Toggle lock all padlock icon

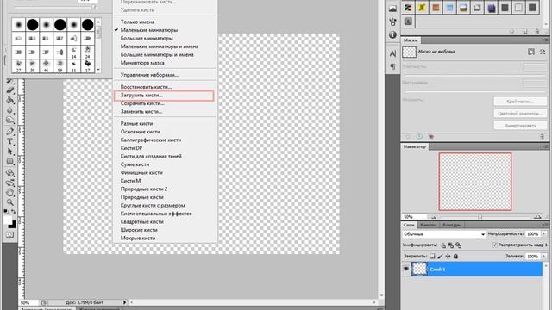[455, 257]
